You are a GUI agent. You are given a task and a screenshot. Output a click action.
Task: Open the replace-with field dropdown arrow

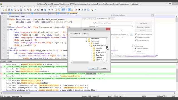pos(132,27)
